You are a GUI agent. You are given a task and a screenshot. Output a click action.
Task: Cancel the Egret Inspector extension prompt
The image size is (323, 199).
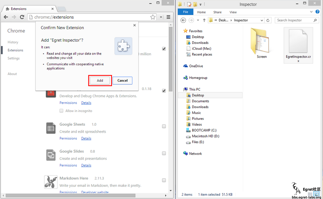(x=122, y=81)
